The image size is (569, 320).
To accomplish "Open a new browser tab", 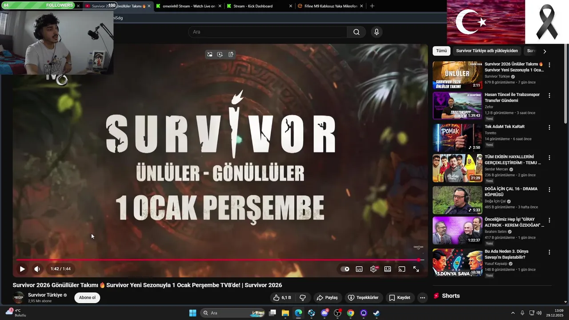I will click(x=372, y=6).
